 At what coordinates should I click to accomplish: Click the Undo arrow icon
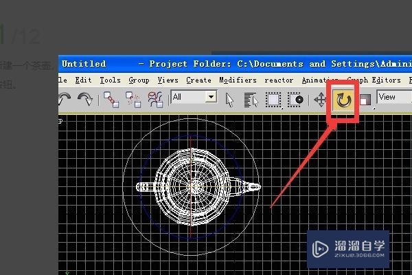(x=65, y=99)
